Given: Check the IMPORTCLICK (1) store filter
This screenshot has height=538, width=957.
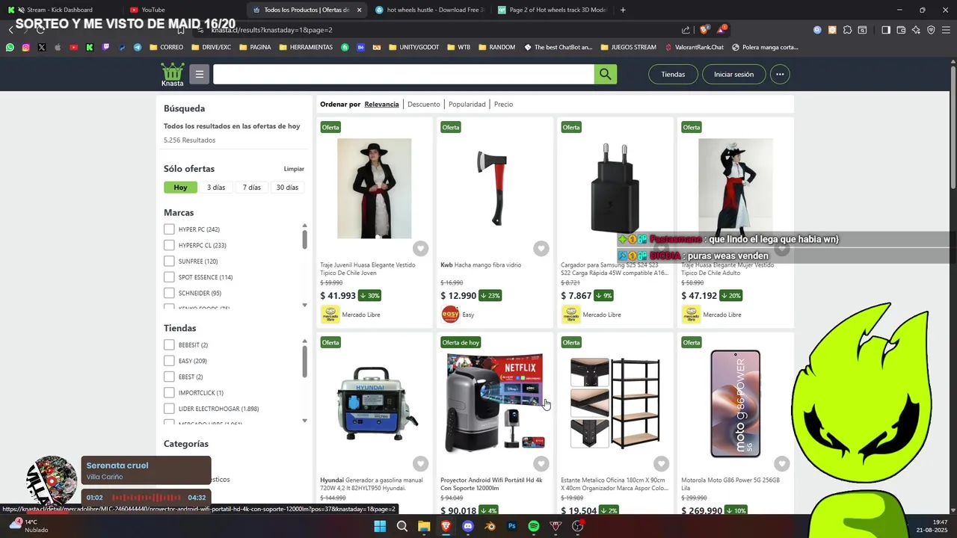Looking at the screenshot, I should click(169, 393).
